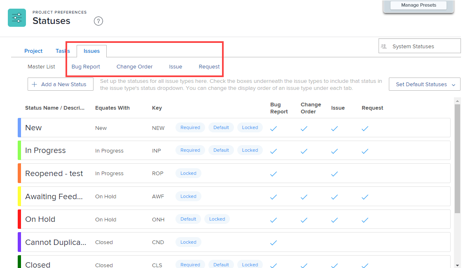Open the Set Default Statuses dropdown
The image size is (463, 268).
[x=424, y=84]
